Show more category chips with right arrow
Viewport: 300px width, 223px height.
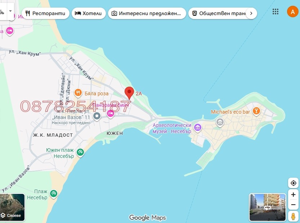(251, 13)
